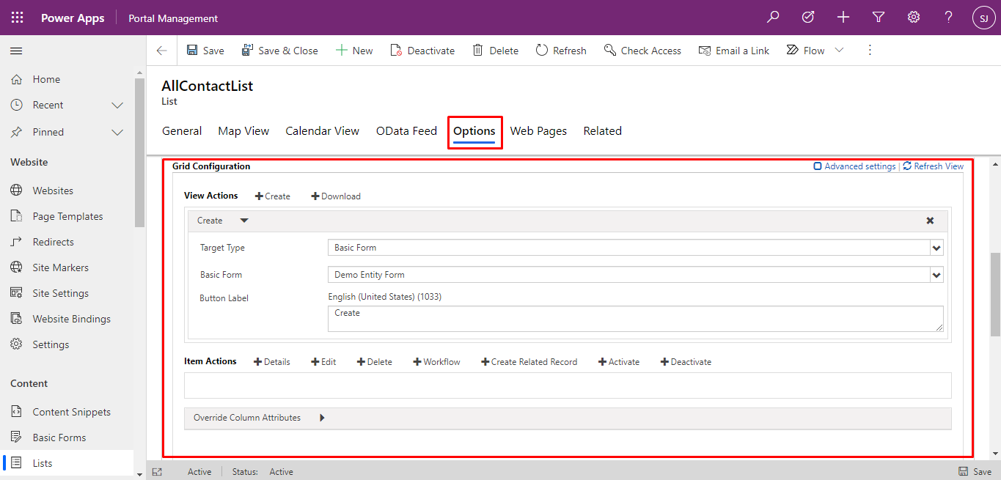Screen dimensions: 1001x480
Task: Deactivate the record using the command bar
Action: tap(422, 50)
